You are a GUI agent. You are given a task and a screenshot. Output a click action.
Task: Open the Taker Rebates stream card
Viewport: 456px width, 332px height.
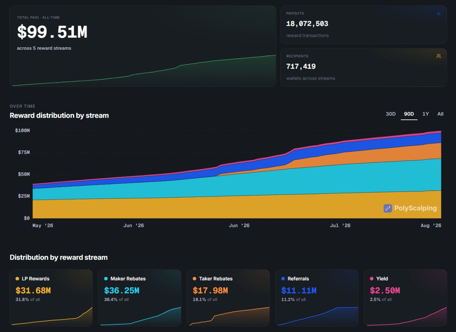tap(228, 298)
